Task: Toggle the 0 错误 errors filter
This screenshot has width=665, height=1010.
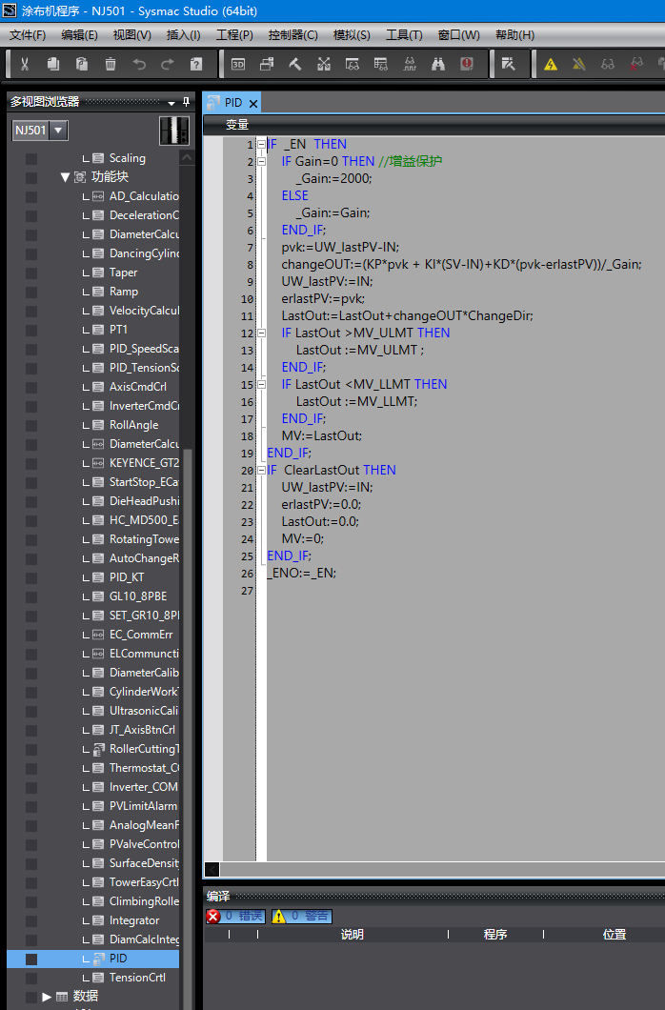Action: pyautogui.click(x=236, y=916)
